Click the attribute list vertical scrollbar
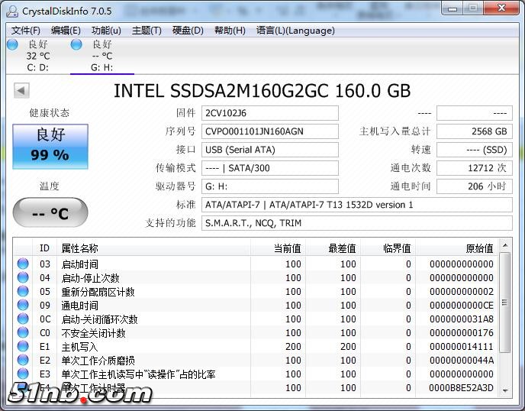 click(x=505, y=321)
